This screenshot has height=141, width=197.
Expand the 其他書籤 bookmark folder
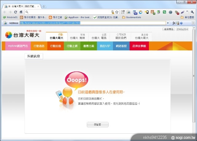pyautogui.click(x=187, y=17)
